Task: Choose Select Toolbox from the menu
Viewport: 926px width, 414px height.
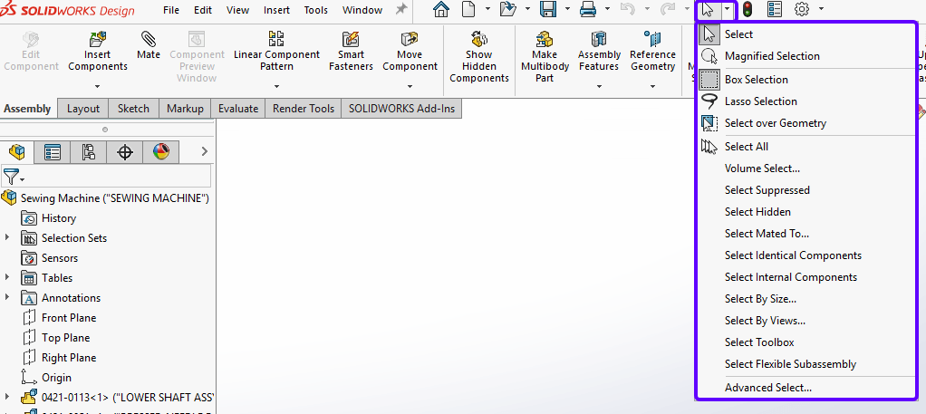Action: tap(806, 342)
